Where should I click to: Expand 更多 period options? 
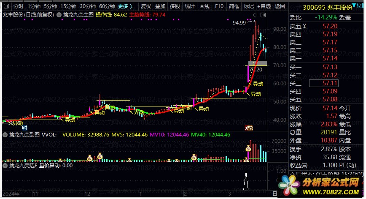[x=125, y=6]
